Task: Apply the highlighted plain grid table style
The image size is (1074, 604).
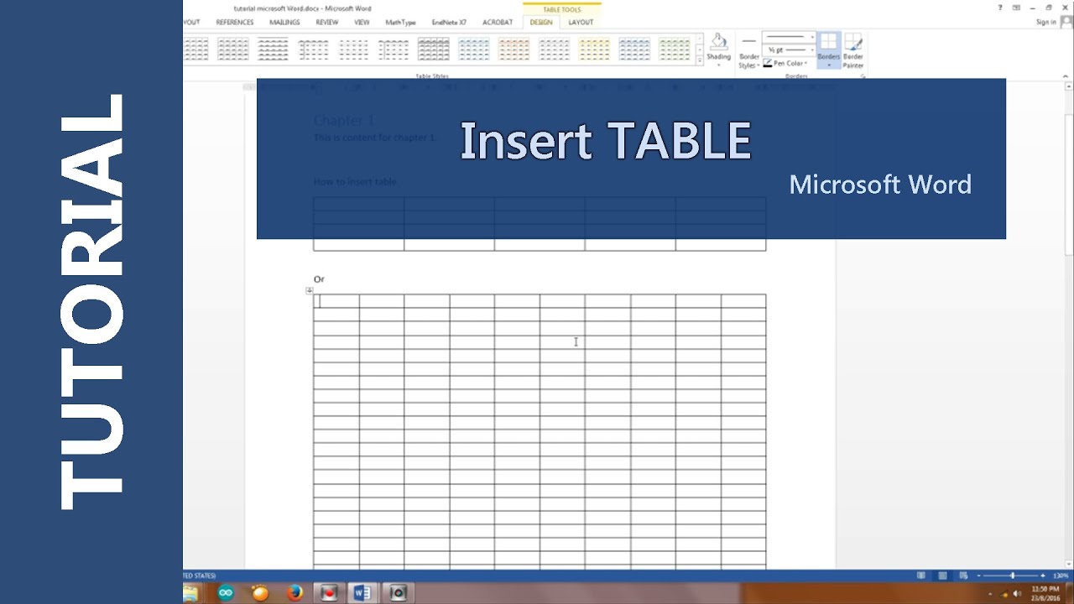Action: [433, 49]
